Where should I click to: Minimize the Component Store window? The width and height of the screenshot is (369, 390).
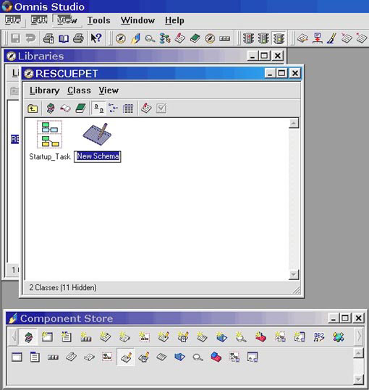tap(334, 318)
